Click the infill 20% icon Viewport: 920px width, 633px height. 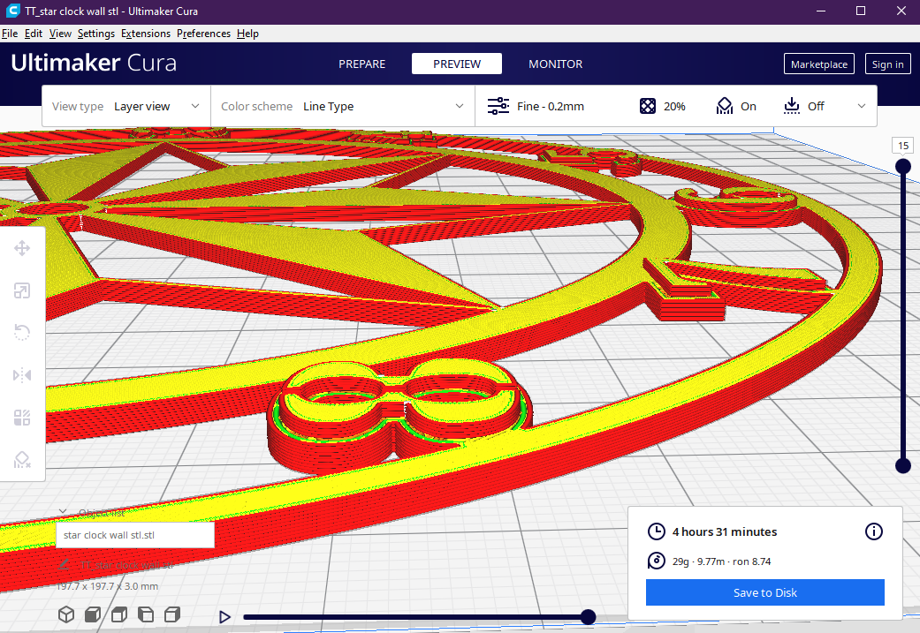(x=648, y=106)
